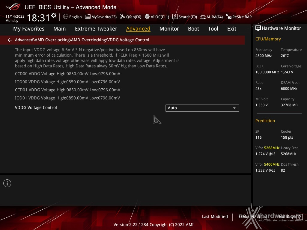The image size is (307, 230).
Task: Click the 6000 MHz DRAM frequency value
Action: click(289, 89)
